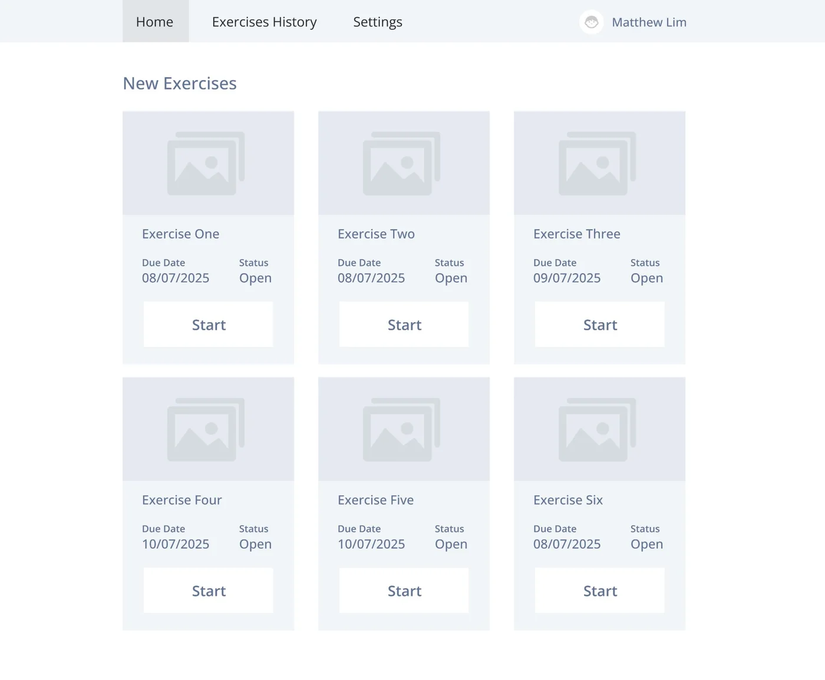Click the Exercise Four image placeholder
Viewport: 825px width, 680px height.
[209, 429]
